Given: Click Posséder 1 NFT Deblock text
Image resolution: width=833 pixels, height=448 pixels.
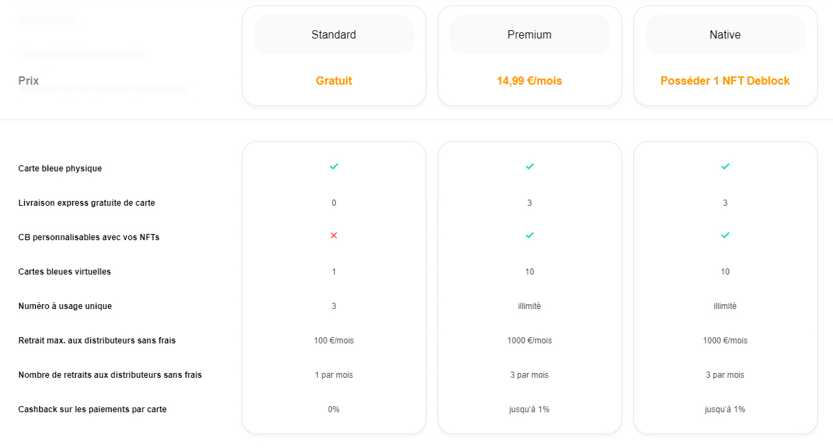Looking at the screenshot, I should click(x=725, y=81).
